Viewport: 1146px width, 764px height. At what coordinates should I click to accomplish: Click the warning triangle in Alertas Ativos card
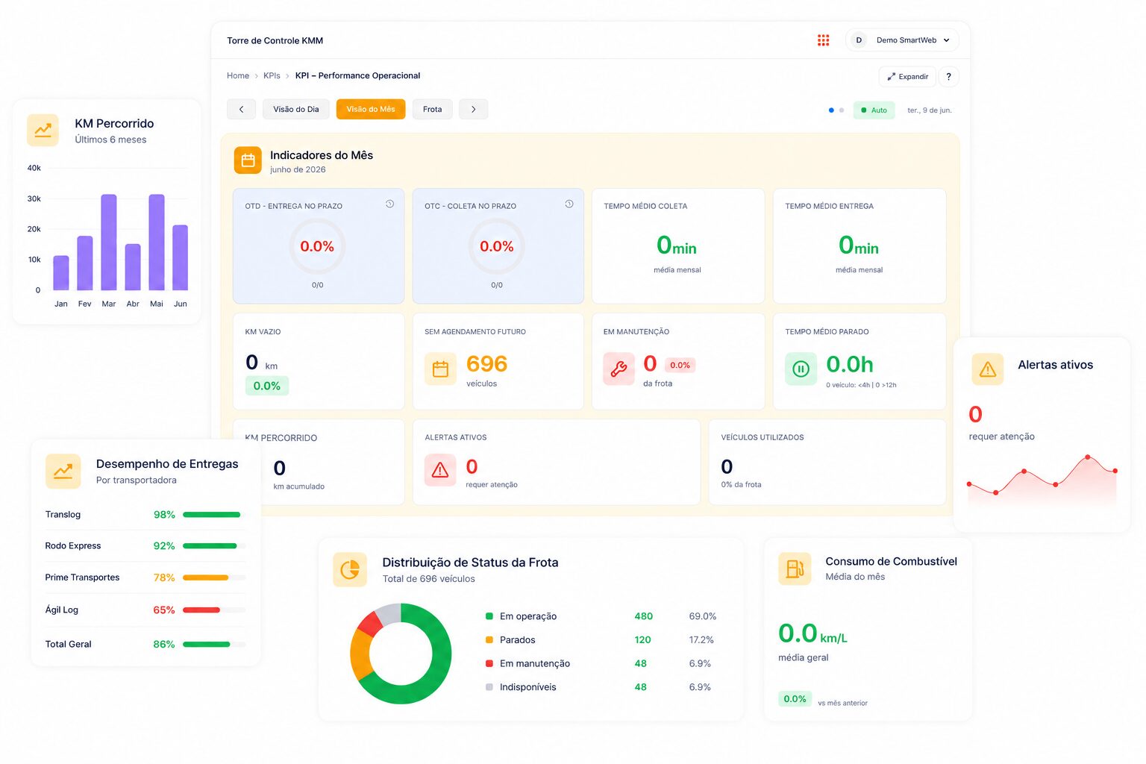point(440,470)
